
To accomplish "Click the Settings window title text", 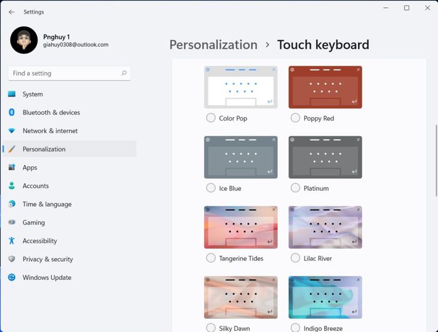I will click(34, 12).
